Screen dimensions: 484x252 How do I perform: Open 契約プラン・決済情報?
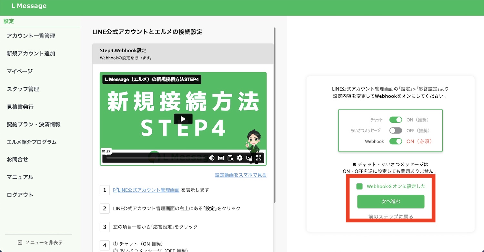34,125
